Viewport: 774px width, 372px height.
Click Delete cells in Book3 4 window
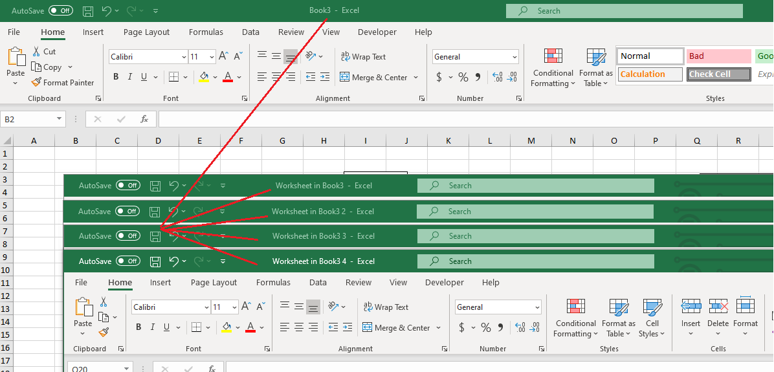tap(718, 316)
